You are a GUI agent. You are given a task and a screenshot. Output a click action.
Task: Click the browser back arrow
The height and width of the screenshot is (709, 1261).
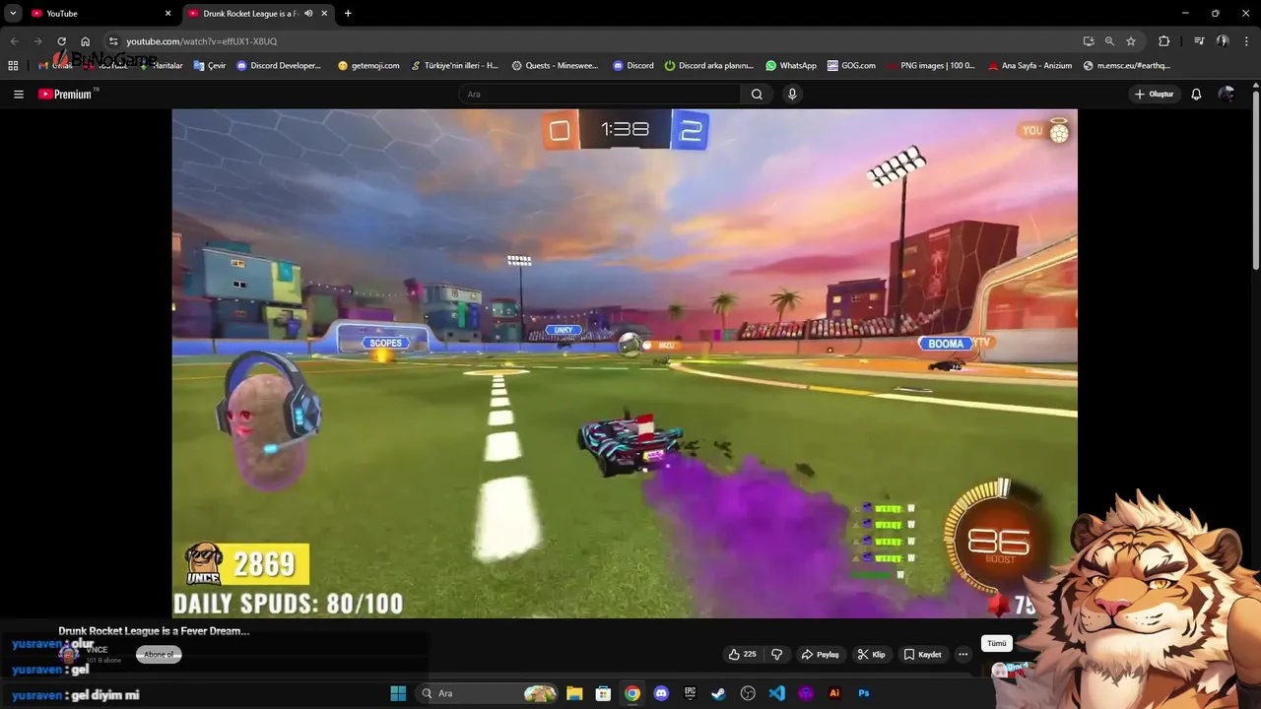[14, 41]
